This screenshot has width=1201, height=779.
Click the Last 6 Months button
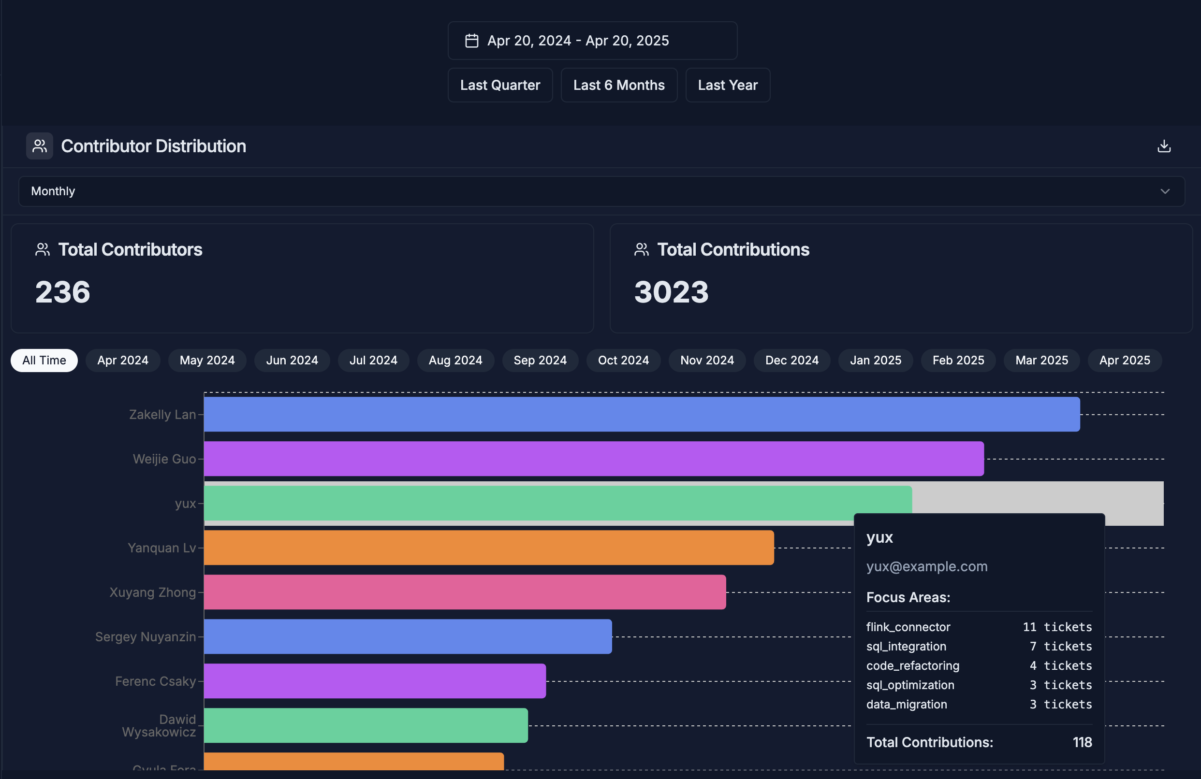pyautogui.click(x=619, y=85)
